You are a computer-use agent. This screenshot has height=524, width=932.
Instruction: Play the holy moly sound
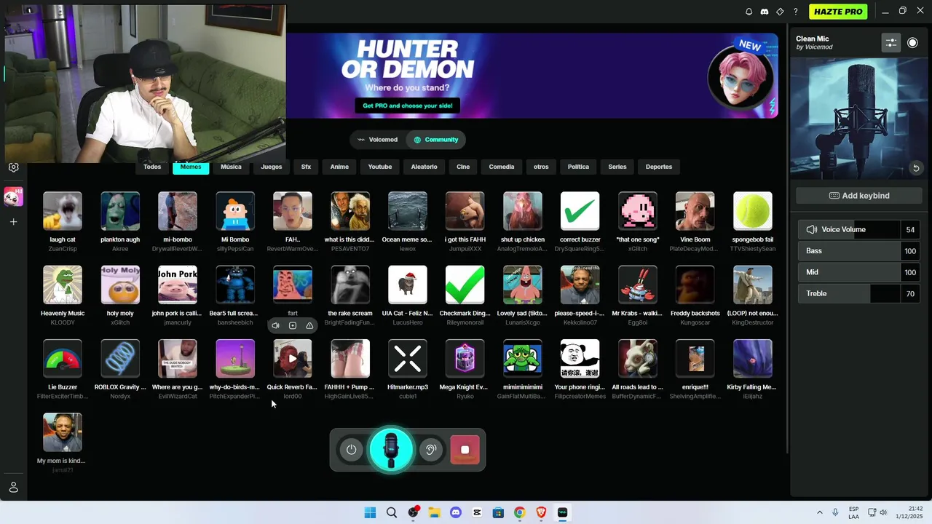click(120, 285)
